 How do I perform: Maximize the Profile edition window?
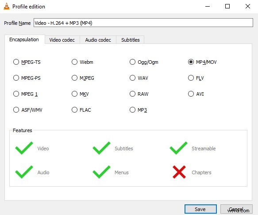tap(227, 7)
